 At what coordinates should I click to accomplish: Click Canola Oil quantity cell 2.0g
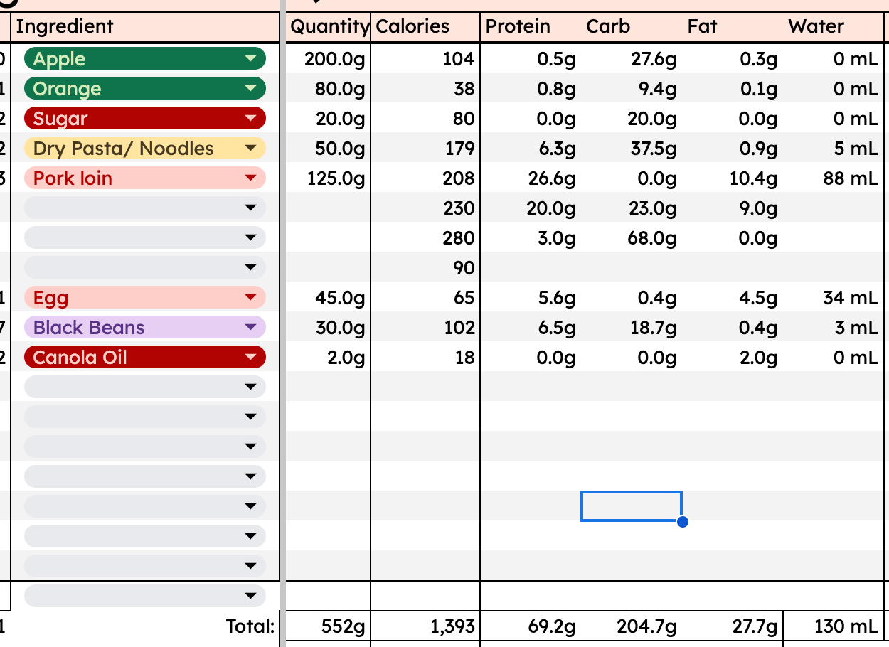click(x=328, y=358)
